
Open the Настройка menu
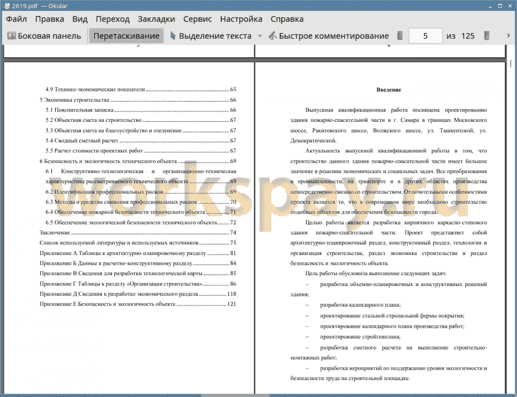(x=241, y=19)
